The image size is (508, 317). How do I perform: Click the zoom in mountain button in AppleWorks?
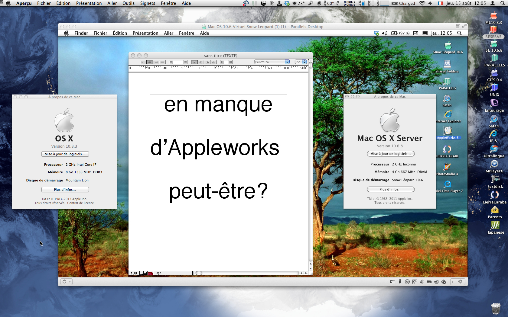145,273
